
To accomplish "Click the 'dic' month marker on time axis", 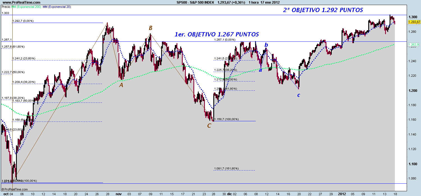I will point(229,193).
